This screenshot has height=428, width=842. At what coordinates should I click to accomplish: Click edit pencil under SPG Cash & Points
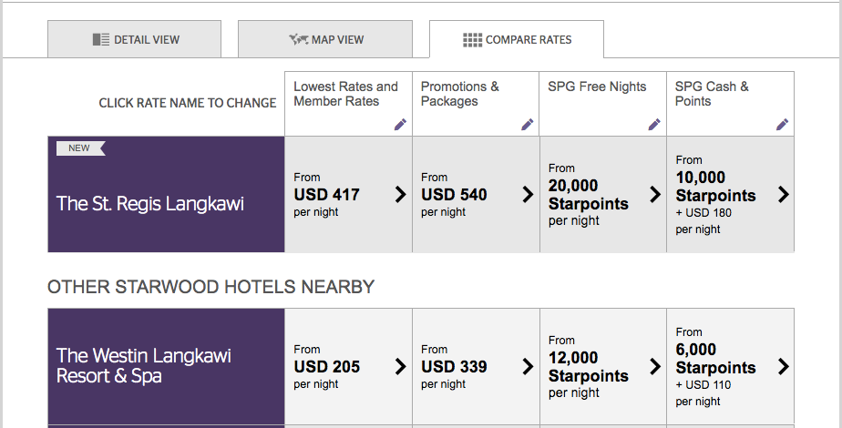782,125
